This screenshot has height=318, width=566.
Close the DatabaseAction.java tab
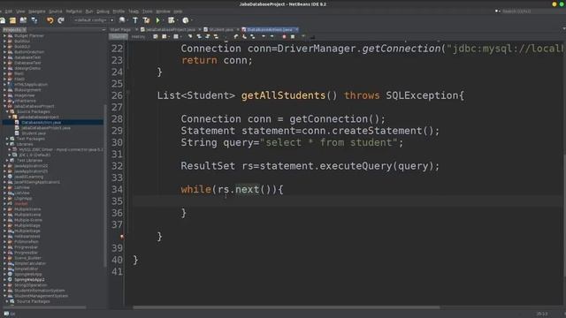pyautogui.click(x=297, y=29)
